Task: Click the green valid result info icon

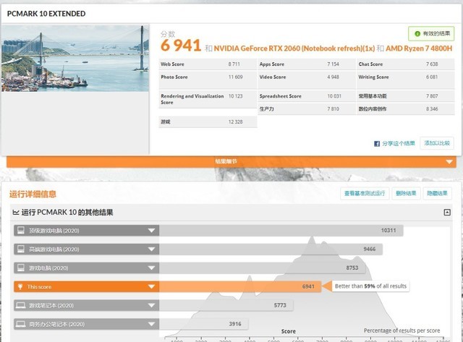Action: tap(417, 34)
